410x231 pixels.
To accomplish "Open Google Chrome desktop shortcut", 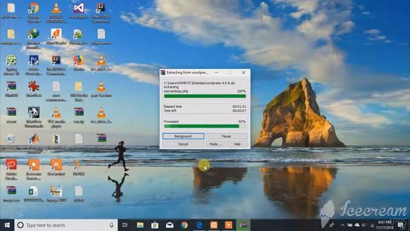I will pyautogui.click(x=34, y=12).
